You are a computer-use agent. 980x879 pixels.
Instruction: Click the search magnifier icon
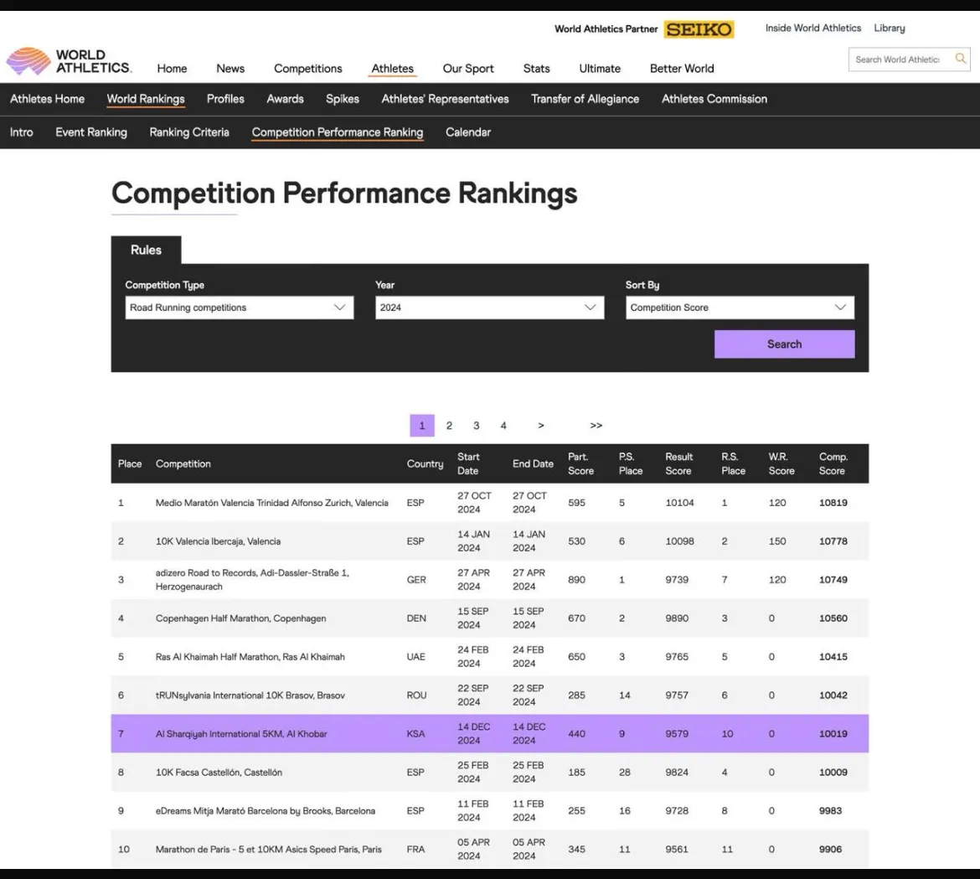tap(960, 59)
